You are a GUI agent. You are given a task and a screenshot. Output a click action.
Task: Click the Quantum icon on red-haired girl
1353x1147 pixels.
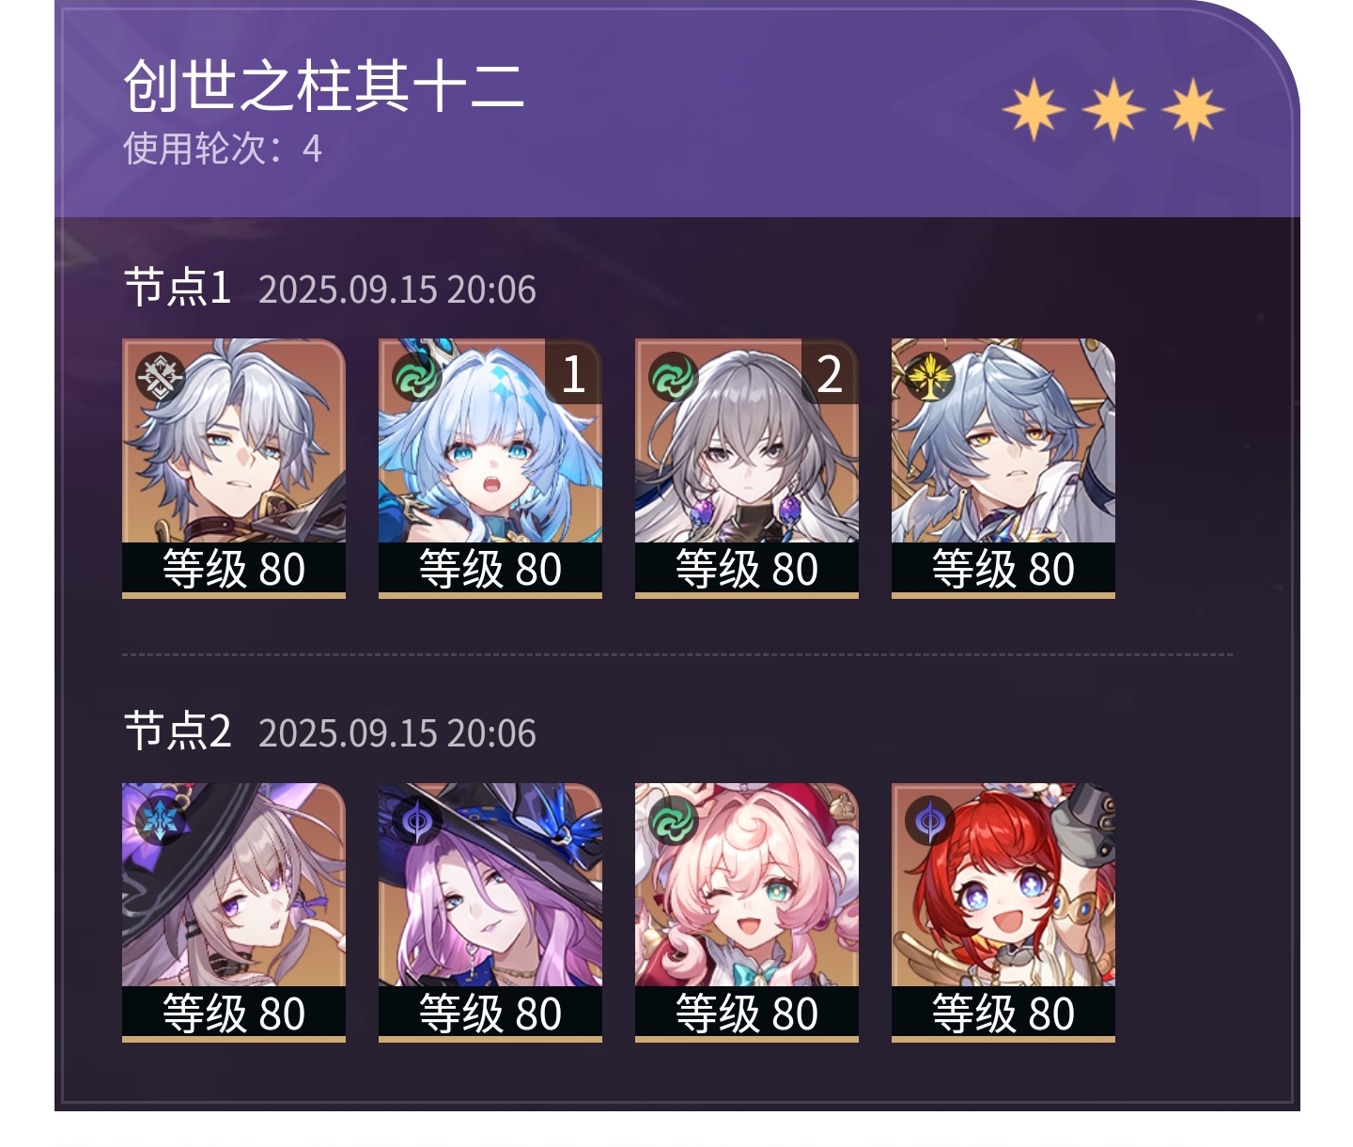point(929,821)
